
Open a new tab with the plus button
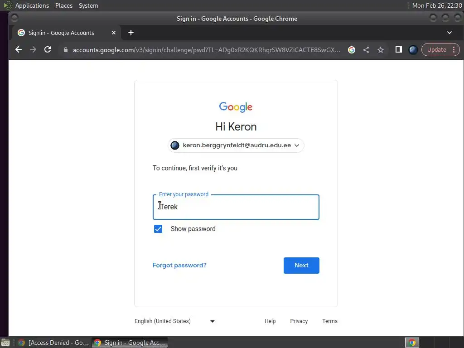point(131,33)
